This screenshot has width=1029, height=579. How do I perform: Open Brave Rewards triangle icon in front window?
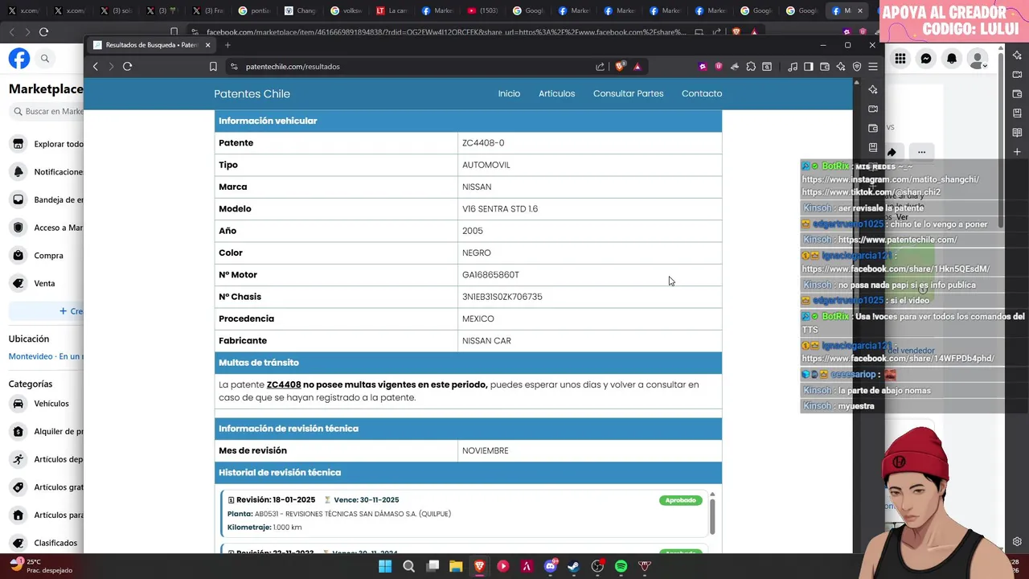tap(637, 67)
